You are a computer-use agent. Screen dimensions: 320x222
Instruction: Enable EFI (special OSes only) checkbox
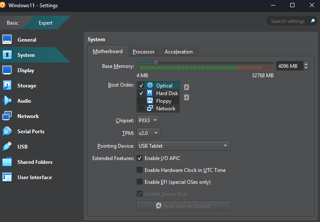coord(140,182)
